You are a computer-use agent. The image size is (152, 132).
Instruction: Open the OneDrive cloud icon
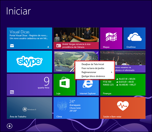tap(134, 37)
